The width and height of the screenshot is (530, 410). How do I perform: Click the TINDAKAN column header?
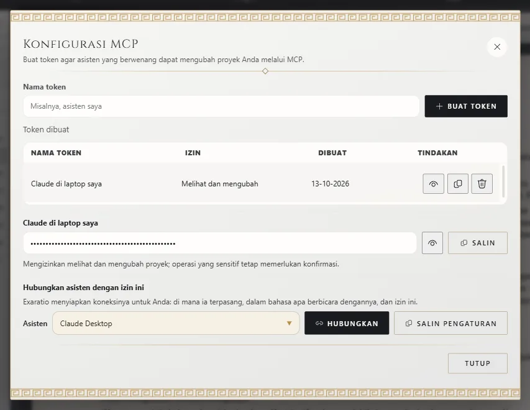[437, 153]
